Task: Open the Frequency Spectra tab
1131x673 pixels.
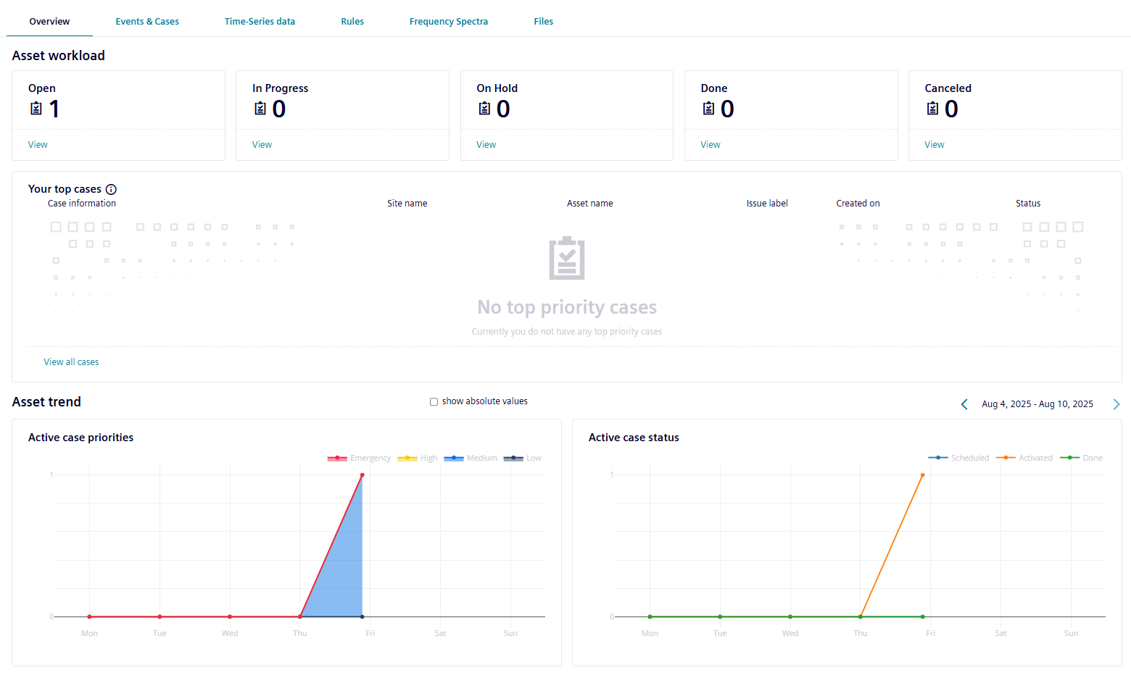Action: [x=448, y=22]
